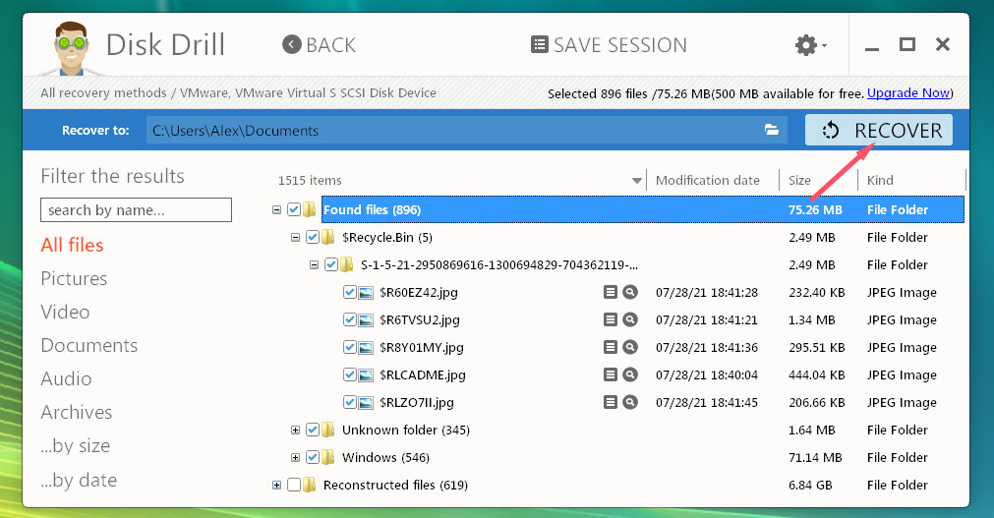Uncheck the $R6TVSU2.jpg checkbox
This screenshot has width=994, height=518.
click(349, 319)
